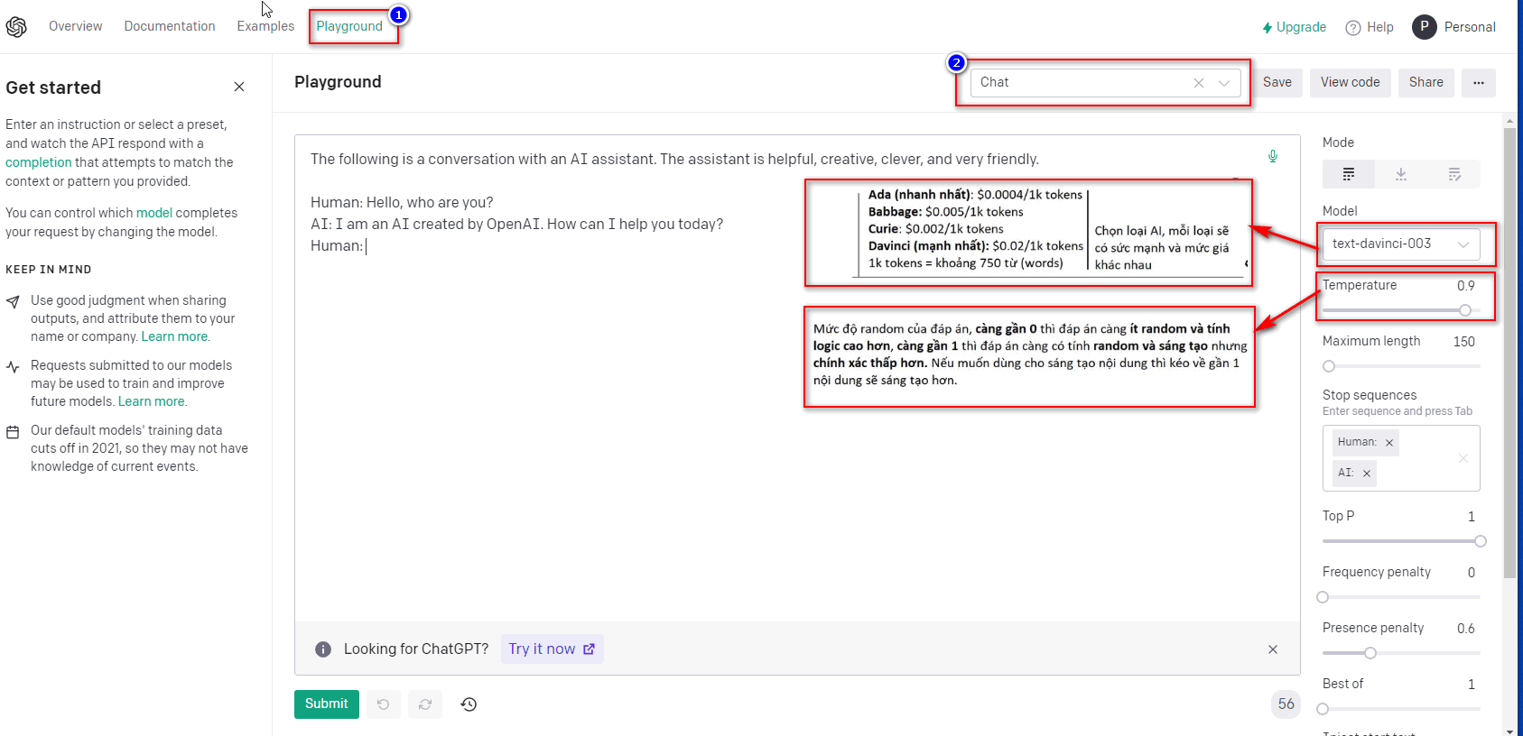The width and height of the screenshot is (1523, 736).
Task: Click the Help question mark icon
Action: coord(1353,28)
